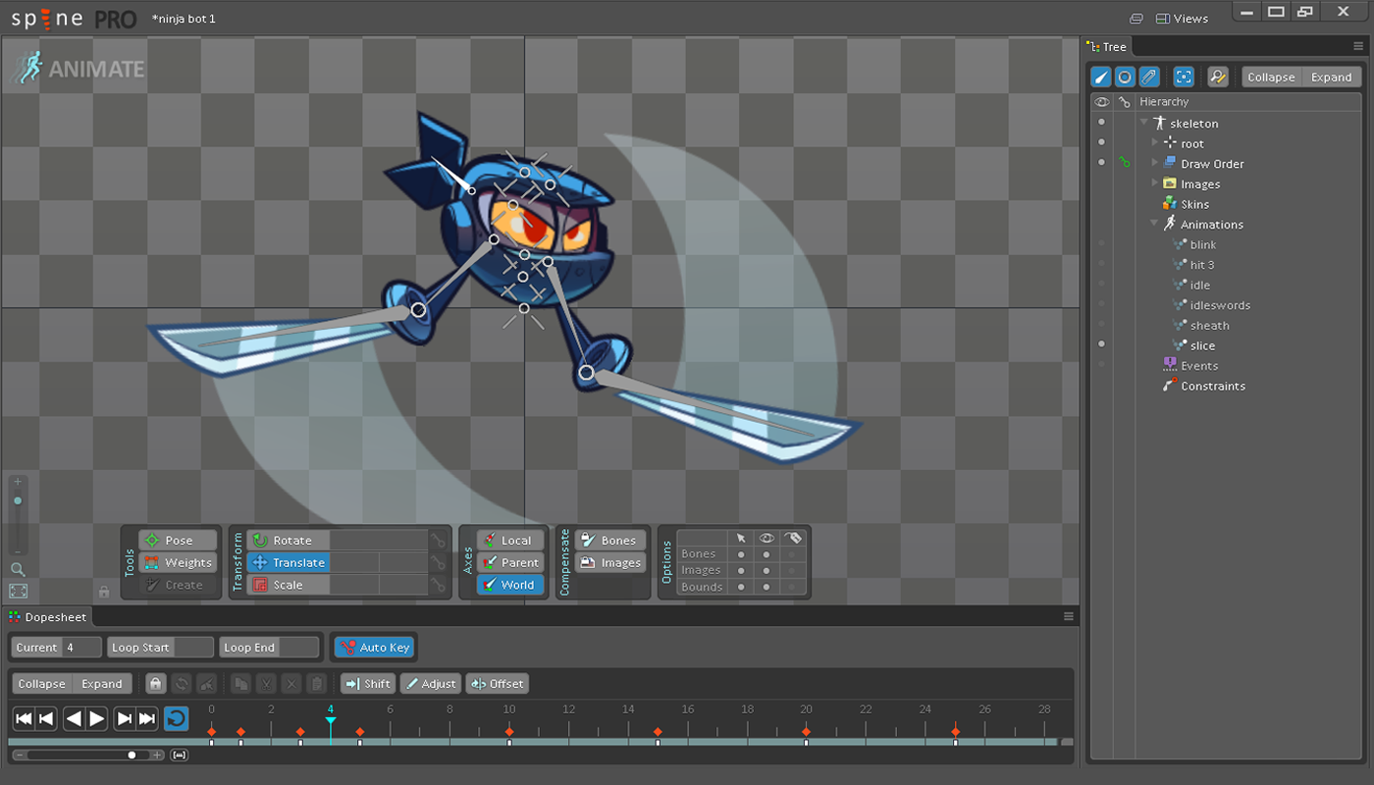Screen dimensions: 1374x785
Task: Switch to the Dopesheet tab
Action: coord(48,617)
